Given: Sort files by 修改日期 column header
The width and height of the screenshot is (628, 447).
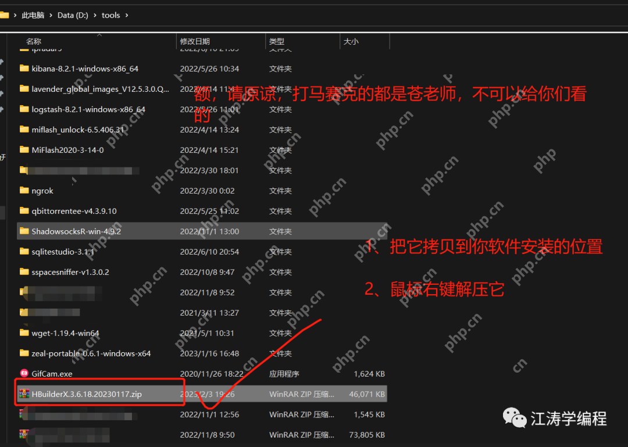Looking at the screenshot, I should [x=195, y=41].
